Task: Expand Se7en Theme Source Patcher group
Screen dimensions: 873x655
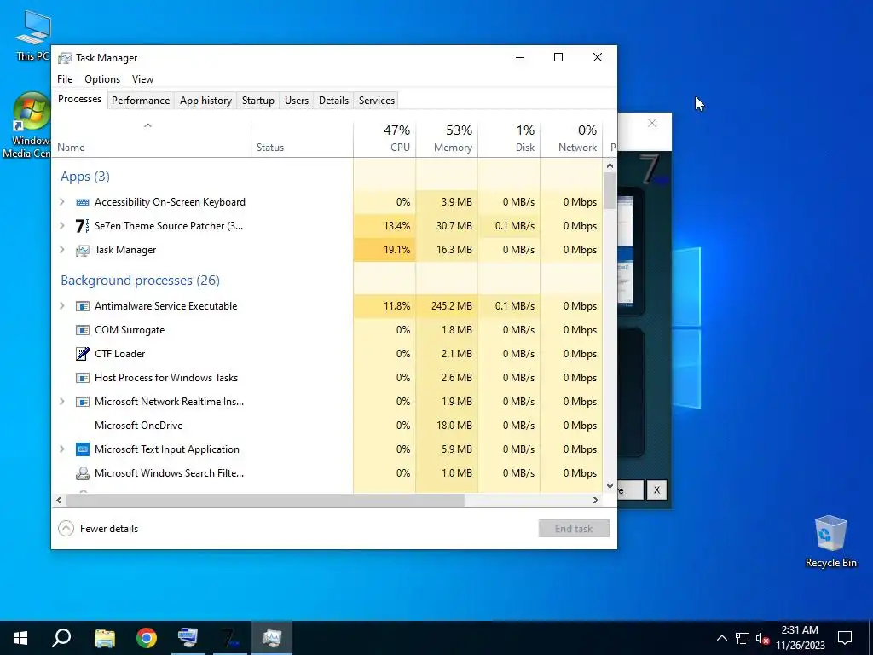Action: point(62,226)
